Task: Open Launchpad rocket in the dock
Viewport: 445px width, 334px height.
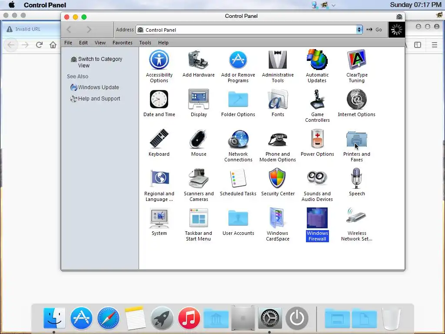Action: coord(162,318)
